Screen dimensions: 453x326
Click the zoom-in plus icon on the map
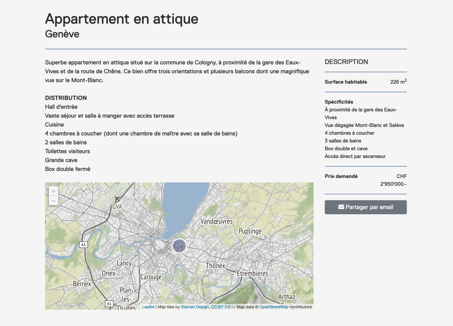[x=53, y=191]
